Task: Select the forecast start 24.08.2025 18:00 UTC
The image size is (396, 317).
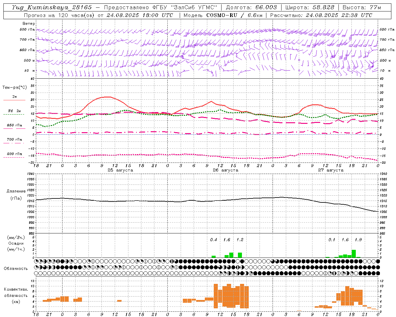Action: [140, 15]
